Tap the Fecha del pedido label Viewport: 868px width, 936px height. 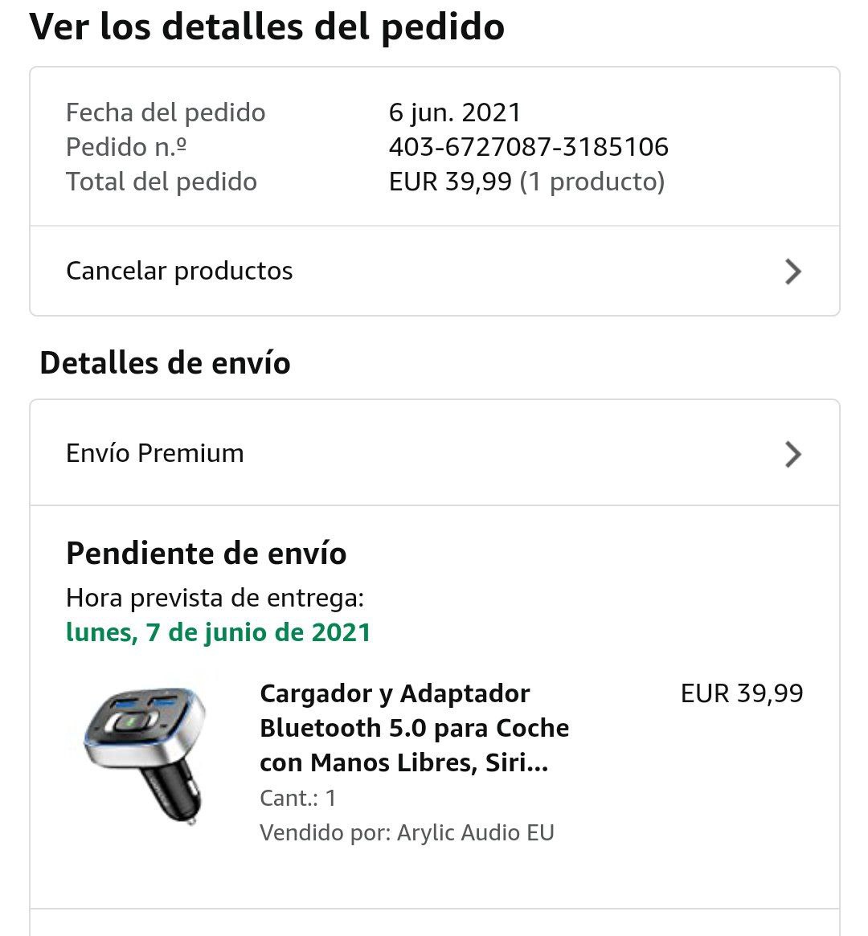(x=166, y=112)
